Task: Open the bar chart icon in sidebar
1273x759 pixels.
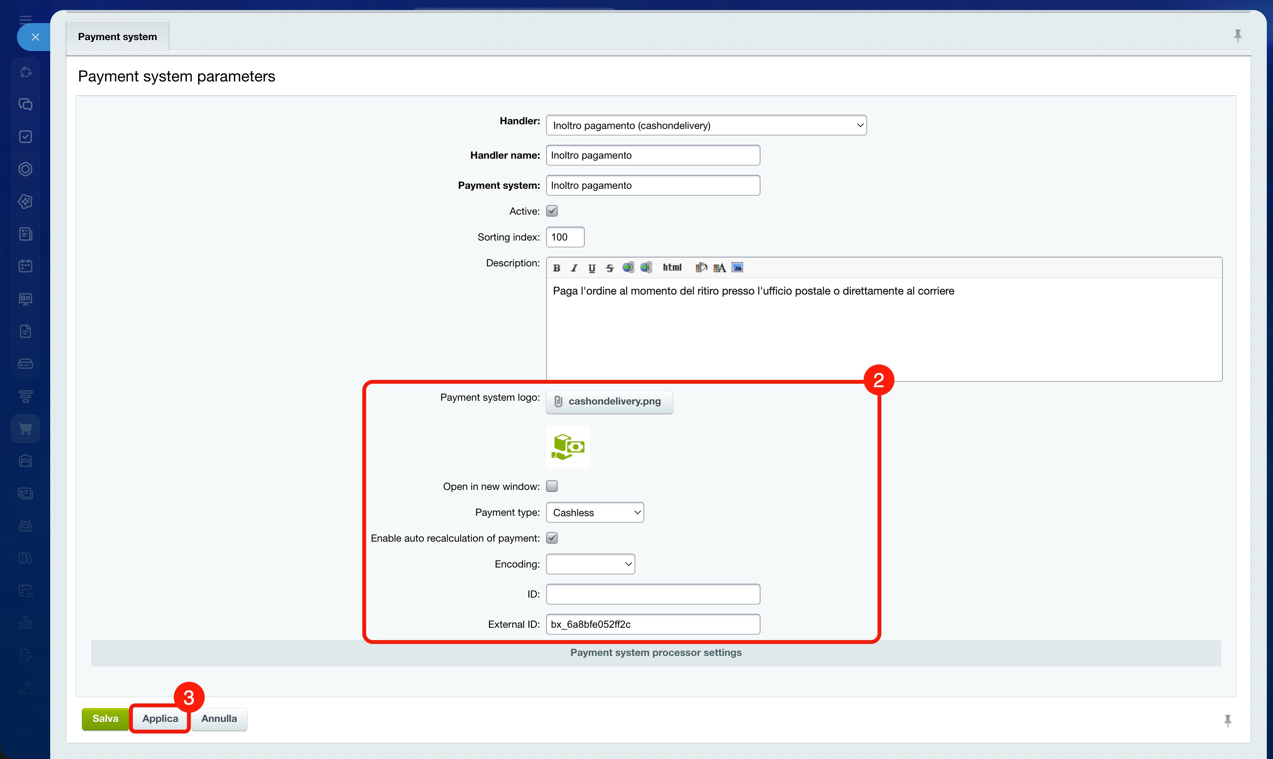Action: tap(25, 622)
